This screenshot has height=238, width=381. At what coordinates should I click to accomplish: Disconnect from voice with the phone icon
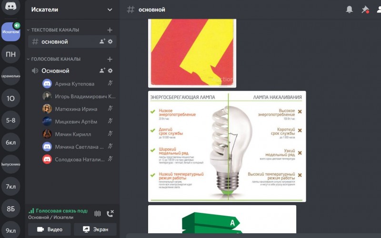pyautogui.click(x=110, y=213)
